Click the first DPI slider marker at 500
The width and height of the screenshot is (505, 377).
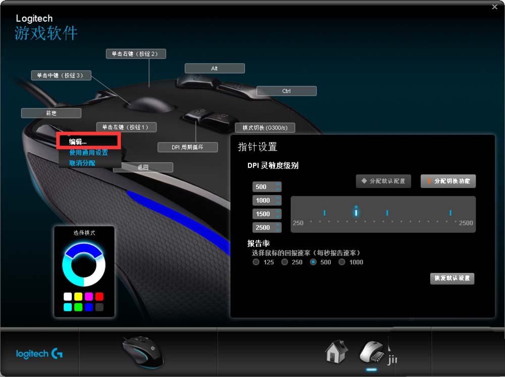click(324, 213)
